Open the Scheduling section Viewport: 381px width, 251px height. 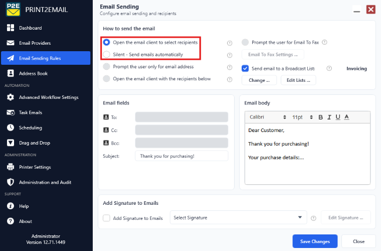click(46, 128)
